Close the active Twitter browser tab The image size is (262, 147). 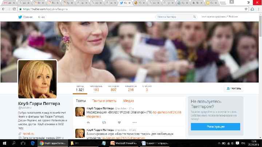point(129,3)
